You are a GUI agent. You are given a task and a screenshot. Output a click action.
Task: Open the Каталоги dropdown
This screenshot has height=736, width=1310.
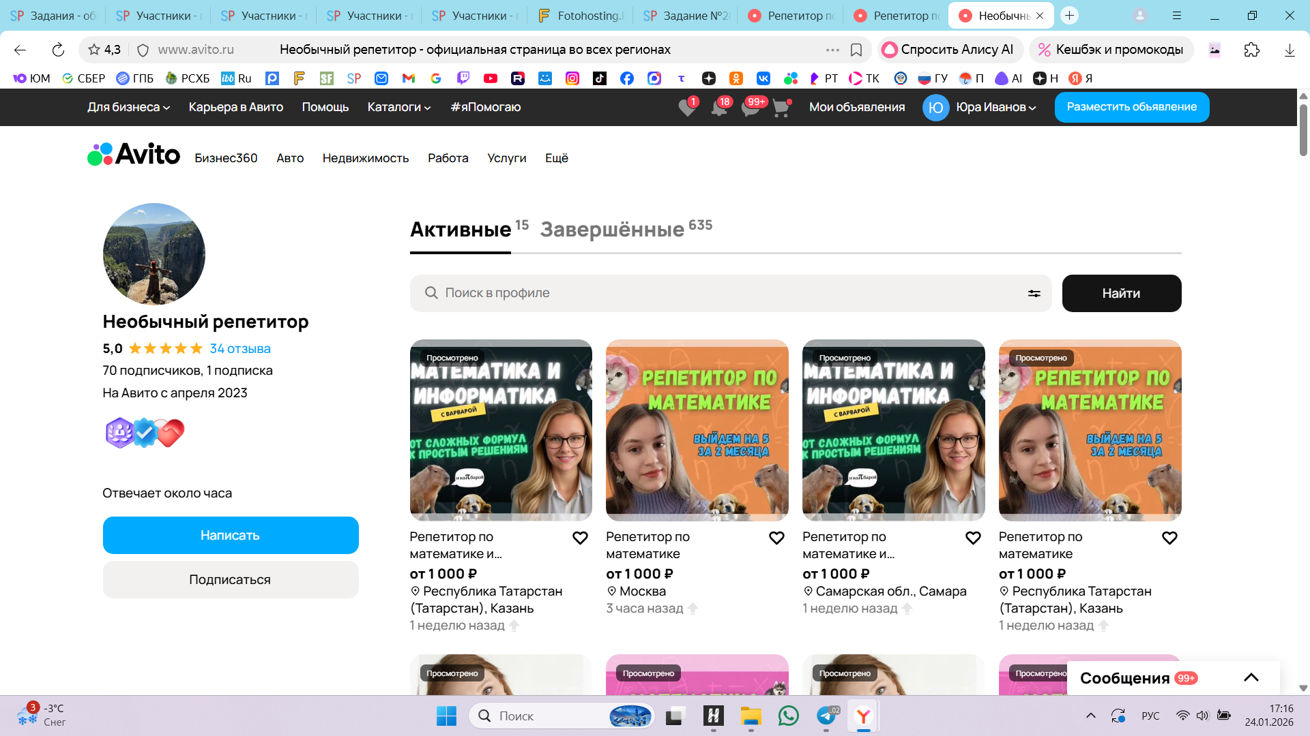[x=398, y=107]
